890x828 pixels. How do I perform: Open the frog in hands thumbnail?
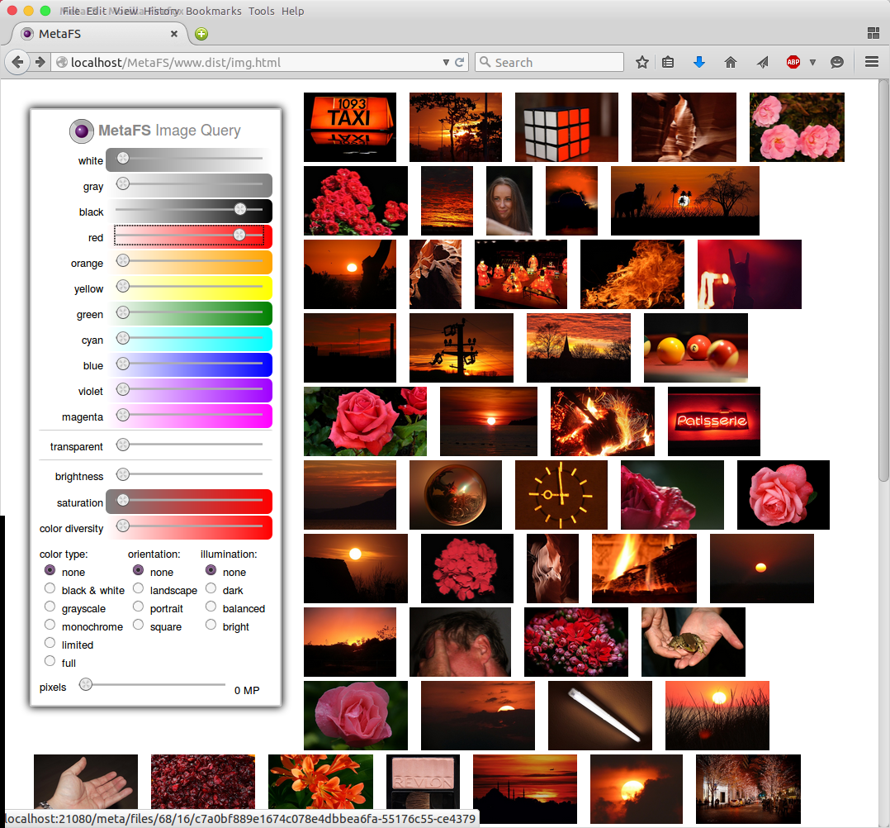coord(693,641)
